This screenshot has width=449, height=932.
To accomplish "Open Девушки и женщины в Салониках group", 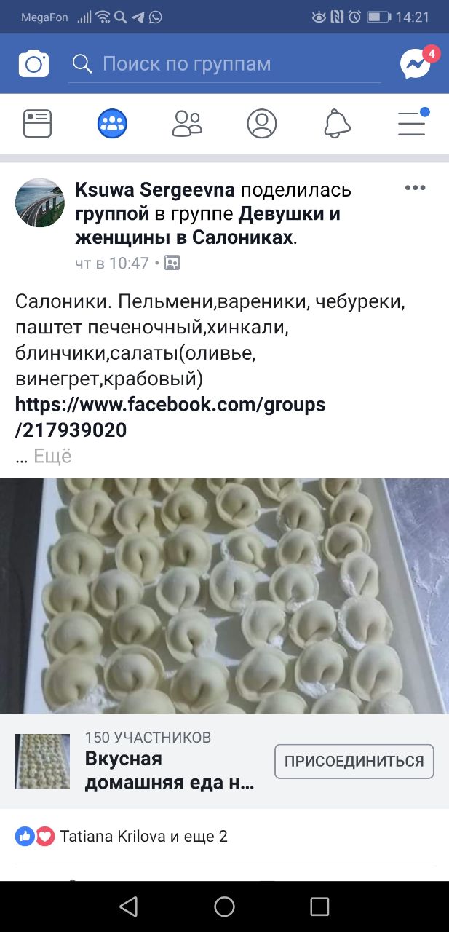I will coord(207,226).
